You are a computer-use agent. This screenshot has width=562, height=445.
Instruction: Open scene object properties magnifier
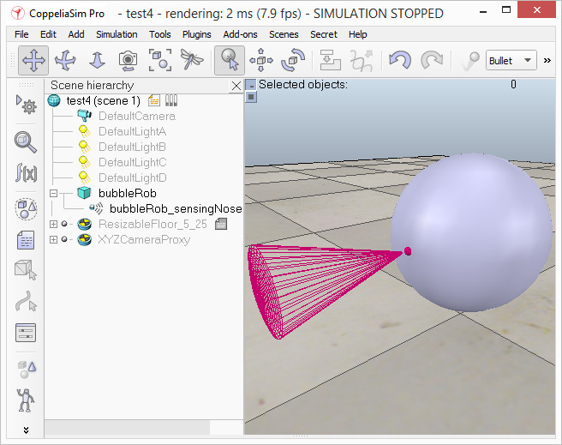25,142
